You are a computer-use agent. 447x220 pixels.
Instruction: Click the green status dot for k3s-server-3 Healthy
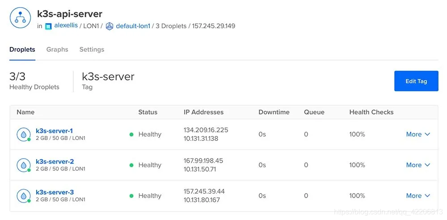pos(131,196)
